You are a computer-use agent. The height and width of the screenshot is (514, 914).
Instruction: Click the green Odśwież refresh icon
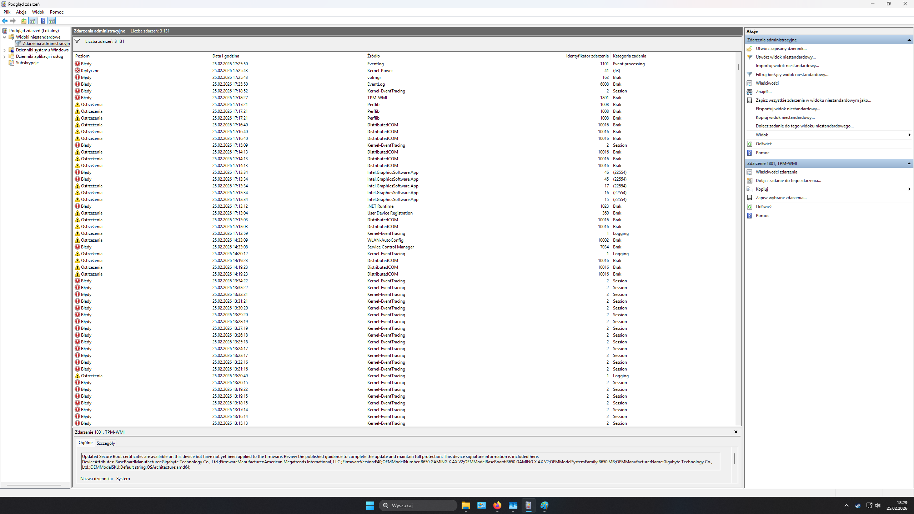click(749, 144)
